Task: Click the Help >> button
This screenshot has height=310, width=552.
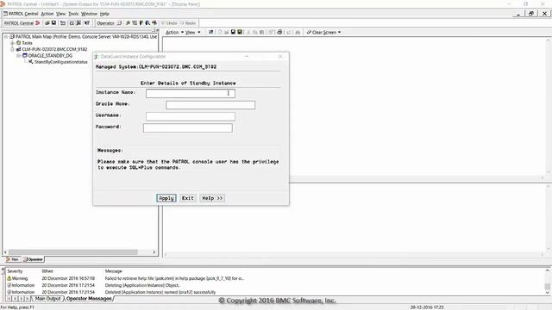Action: coord(212,198)
